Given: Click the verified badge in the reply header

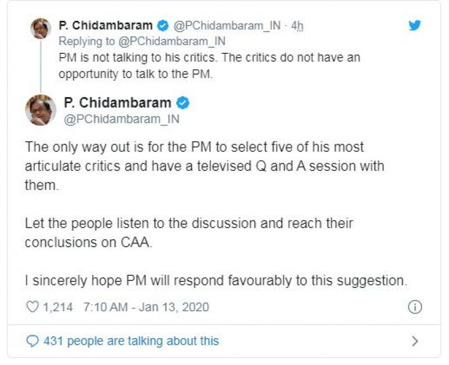Looking at the screenshot, I should click(x=162, y=26).
